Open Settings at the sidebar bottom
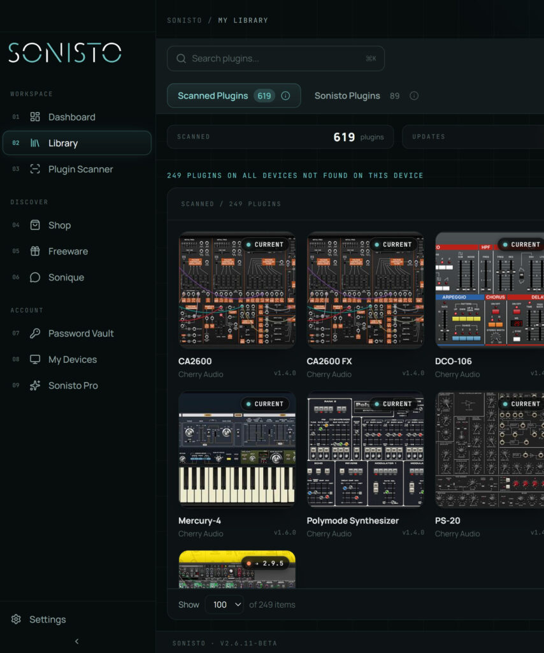 click(x=77, y=619)
